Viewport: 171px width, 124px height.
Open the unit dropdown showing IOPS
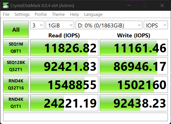coord(156,25)
